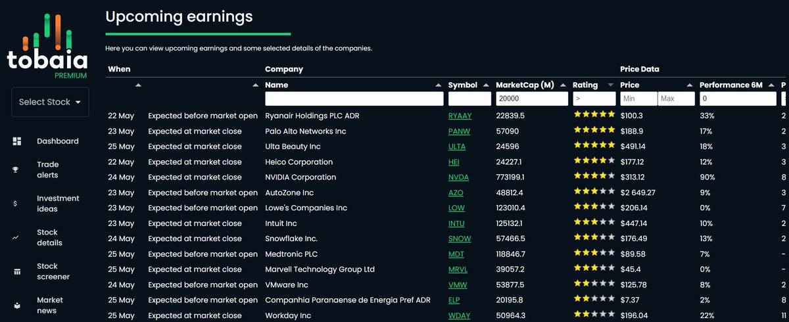789x322 pixels.
Task: Click the Price Min filter field
Action: pyautogui.click(x=638, y=99)
